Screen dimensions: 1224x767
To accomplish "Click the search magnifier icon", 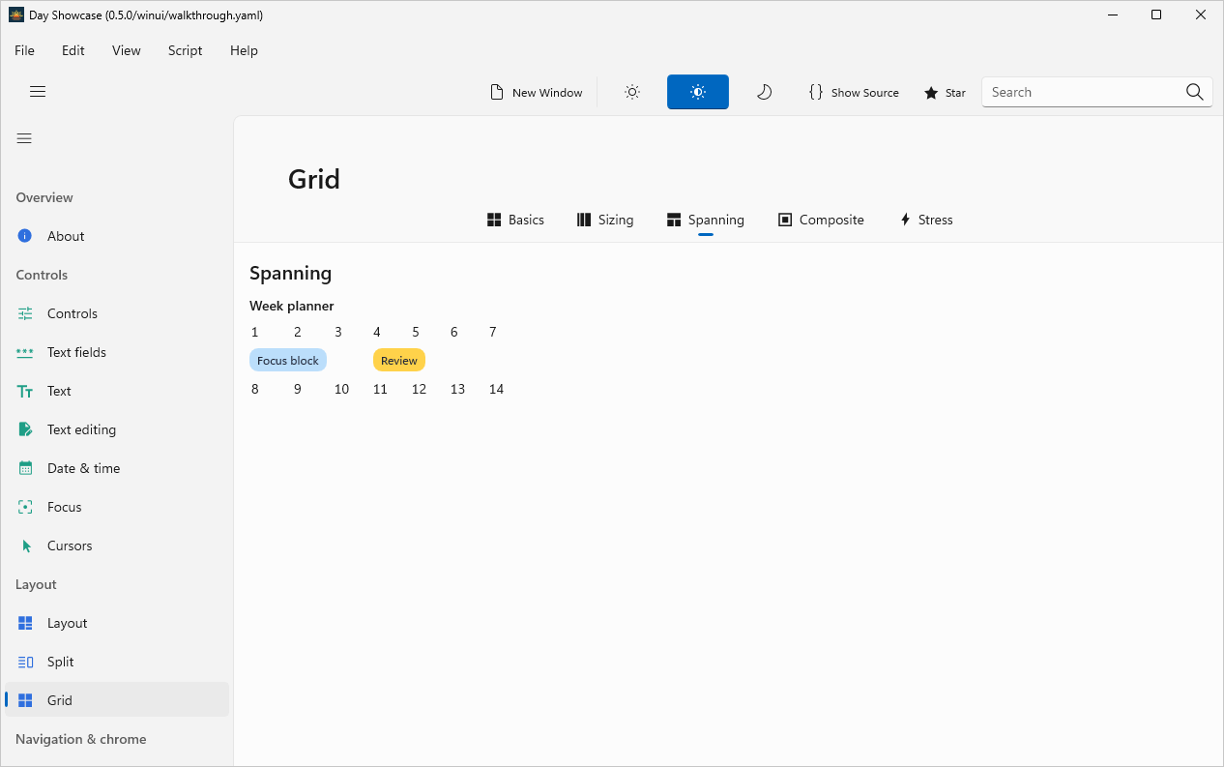I will pos(1195,92).
